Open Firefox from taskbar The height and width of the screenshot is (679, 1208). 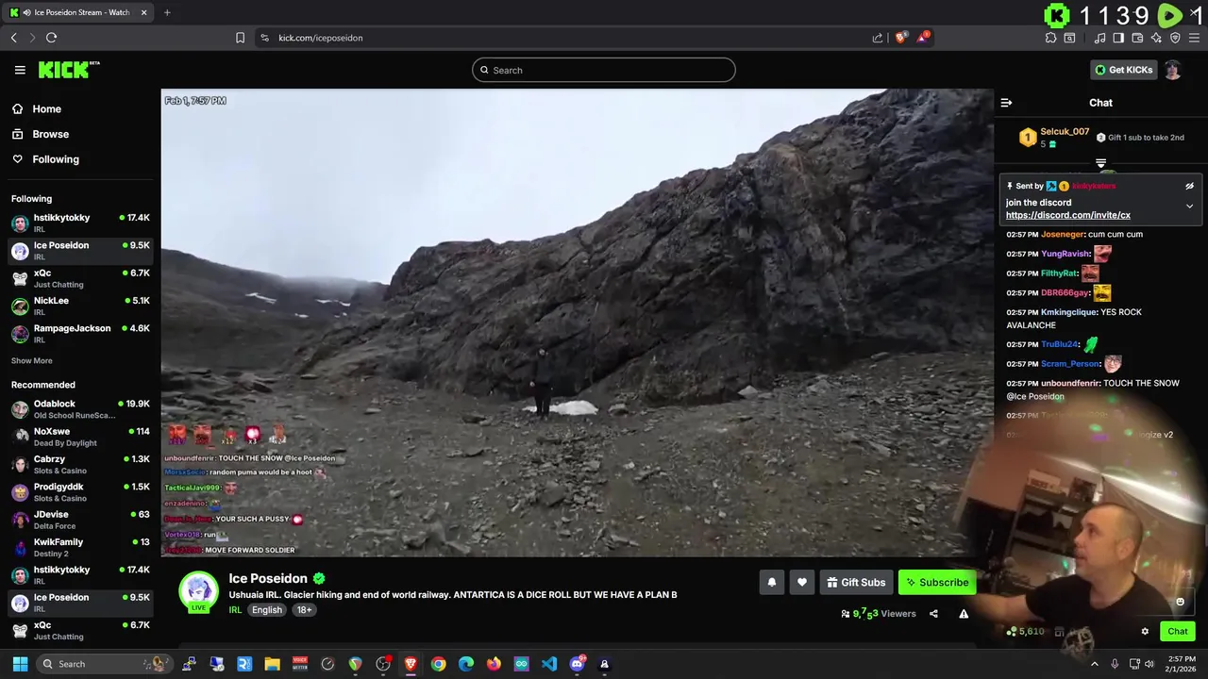tap(494, 664)
